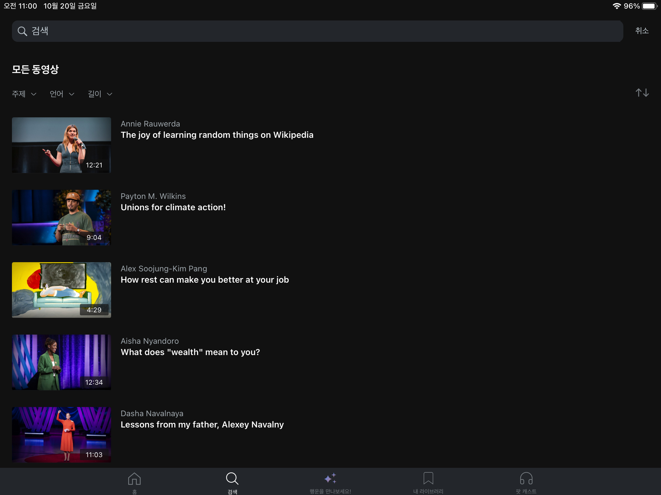This screenshot has width=661, height=495.
Task: Tap the Payton M. Wilkins video thumbnail
Action: [x=62, y=218]
